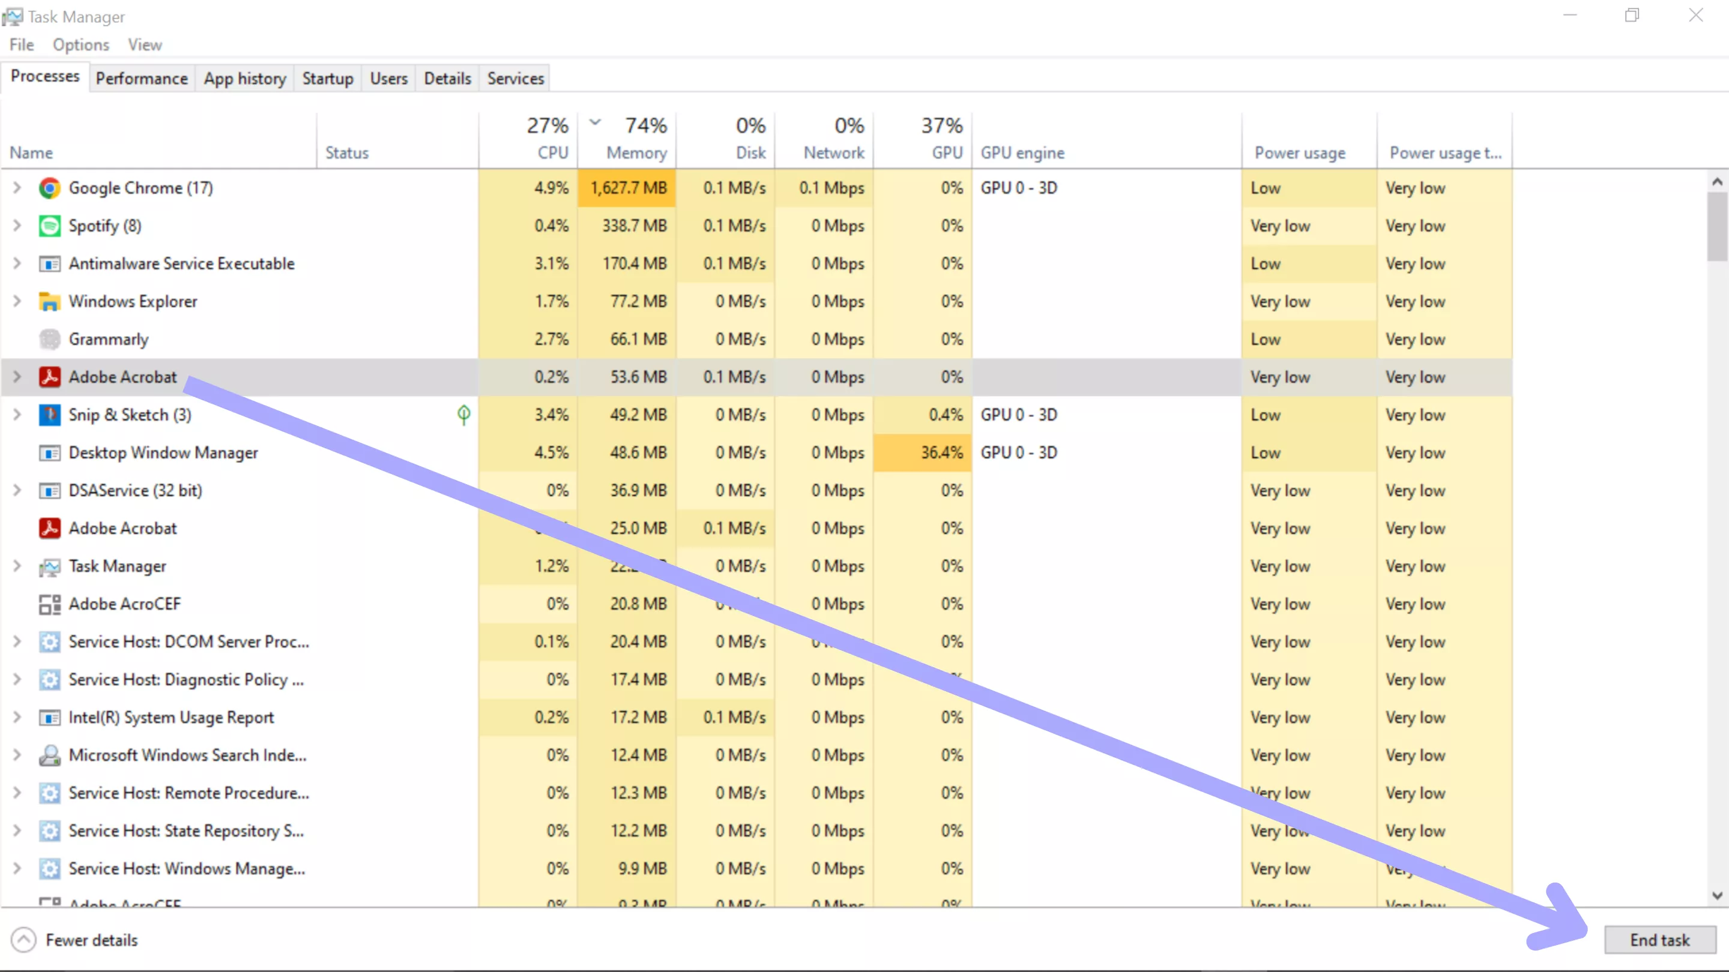Select the Spotify icon
Image resolution: width=1729 pixels, height=972 pixels.
pyautogui.click(x=49, y=226)
